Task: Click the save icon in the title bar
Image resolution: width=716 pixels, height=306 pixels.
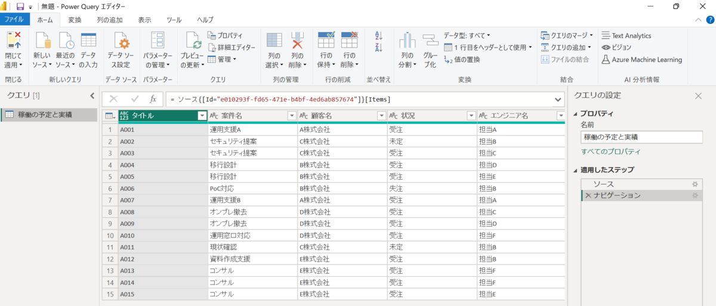Action: point(20,6)
